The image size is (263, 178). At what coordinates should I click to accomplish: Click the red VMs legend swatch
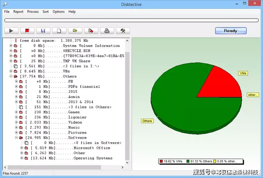coord(161,161)
